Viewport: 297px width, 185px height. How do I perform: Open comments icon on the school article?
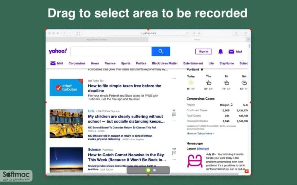click(x=174, y=114)
